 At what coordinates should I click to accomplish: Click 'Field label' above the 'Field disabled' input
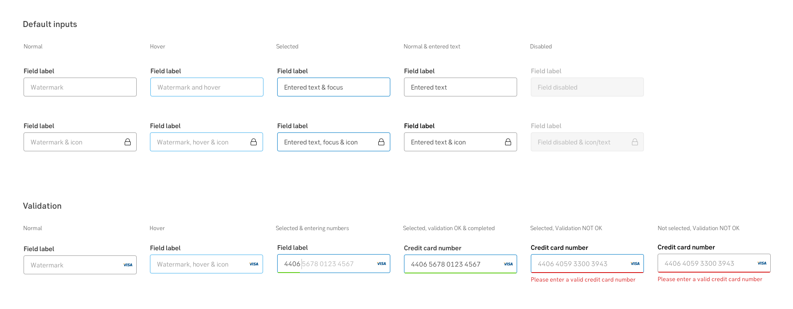[546, 71]
